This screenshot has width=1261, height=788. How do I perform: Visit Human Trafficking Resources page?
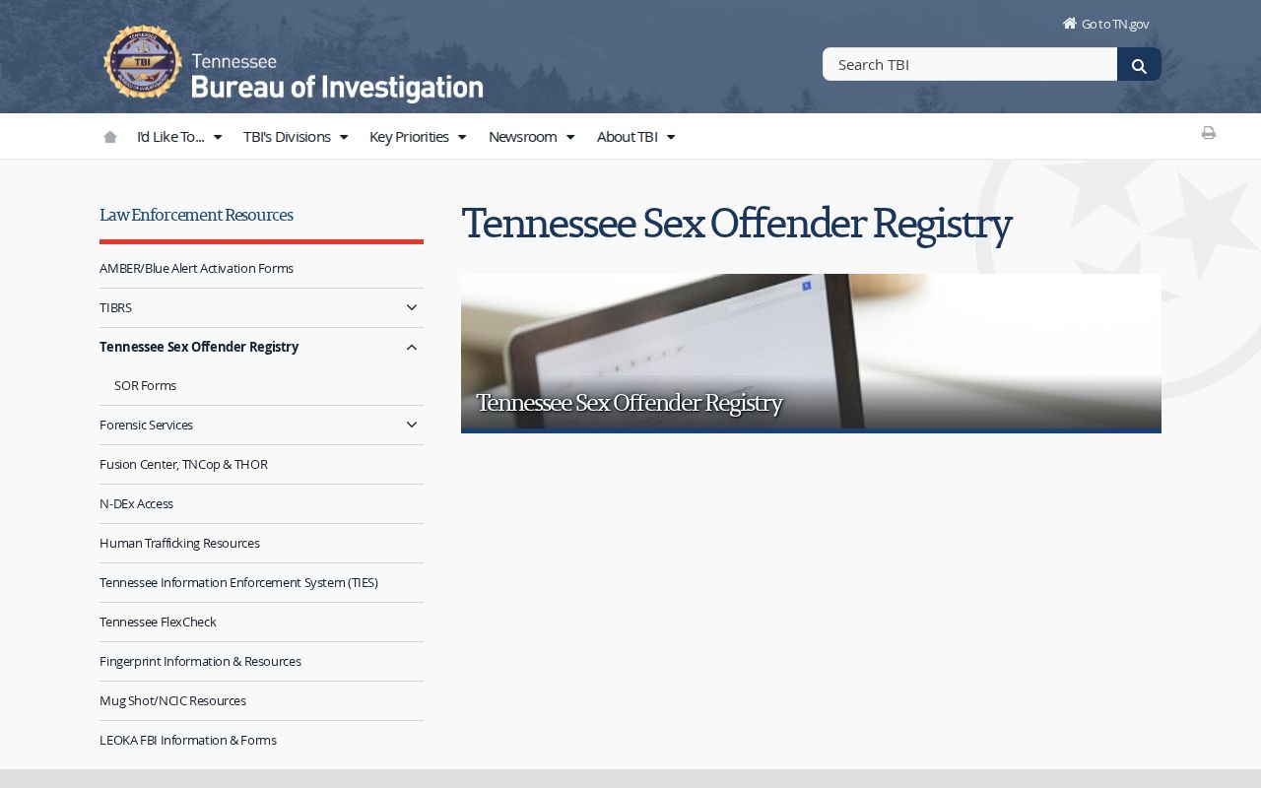click(x=179, y=544)
